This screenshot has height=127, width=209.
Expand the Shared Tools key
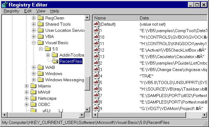pos(34,24)
